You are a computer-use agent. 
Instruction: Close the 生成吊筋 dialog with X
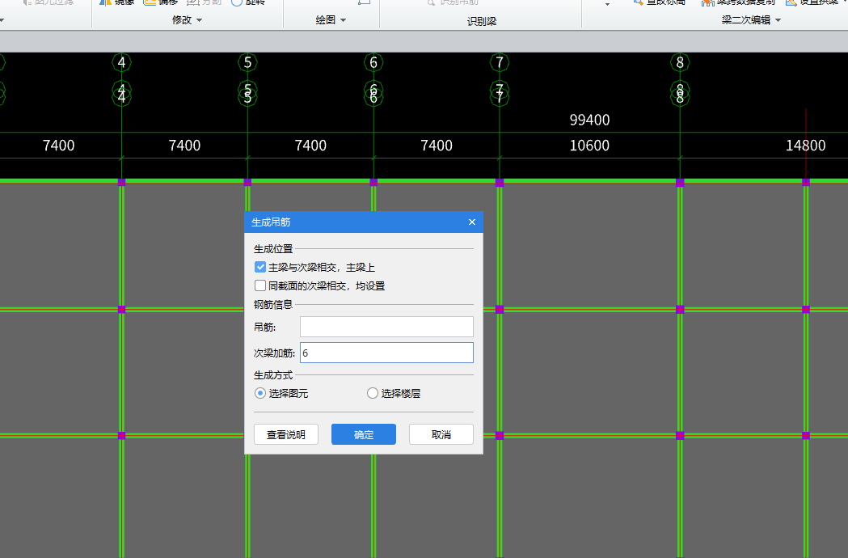pos(472,222)
